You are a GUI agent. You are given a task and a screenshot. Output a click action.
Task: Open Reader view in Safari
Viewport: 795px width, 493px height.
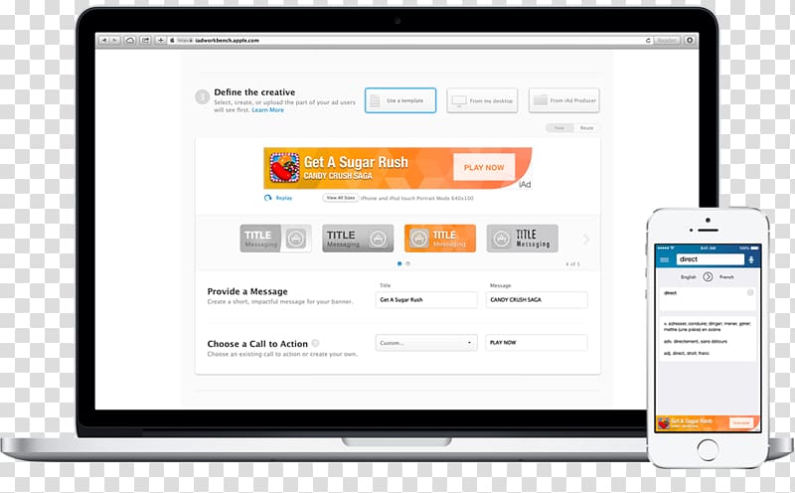pyautogui.click(x=667, y=40)
